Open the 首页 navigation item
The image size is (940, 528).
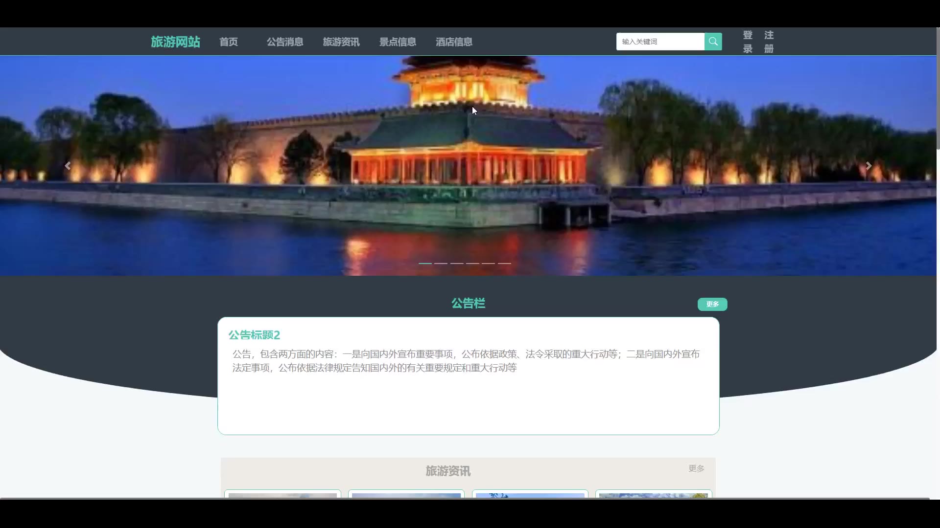point(229,42)
